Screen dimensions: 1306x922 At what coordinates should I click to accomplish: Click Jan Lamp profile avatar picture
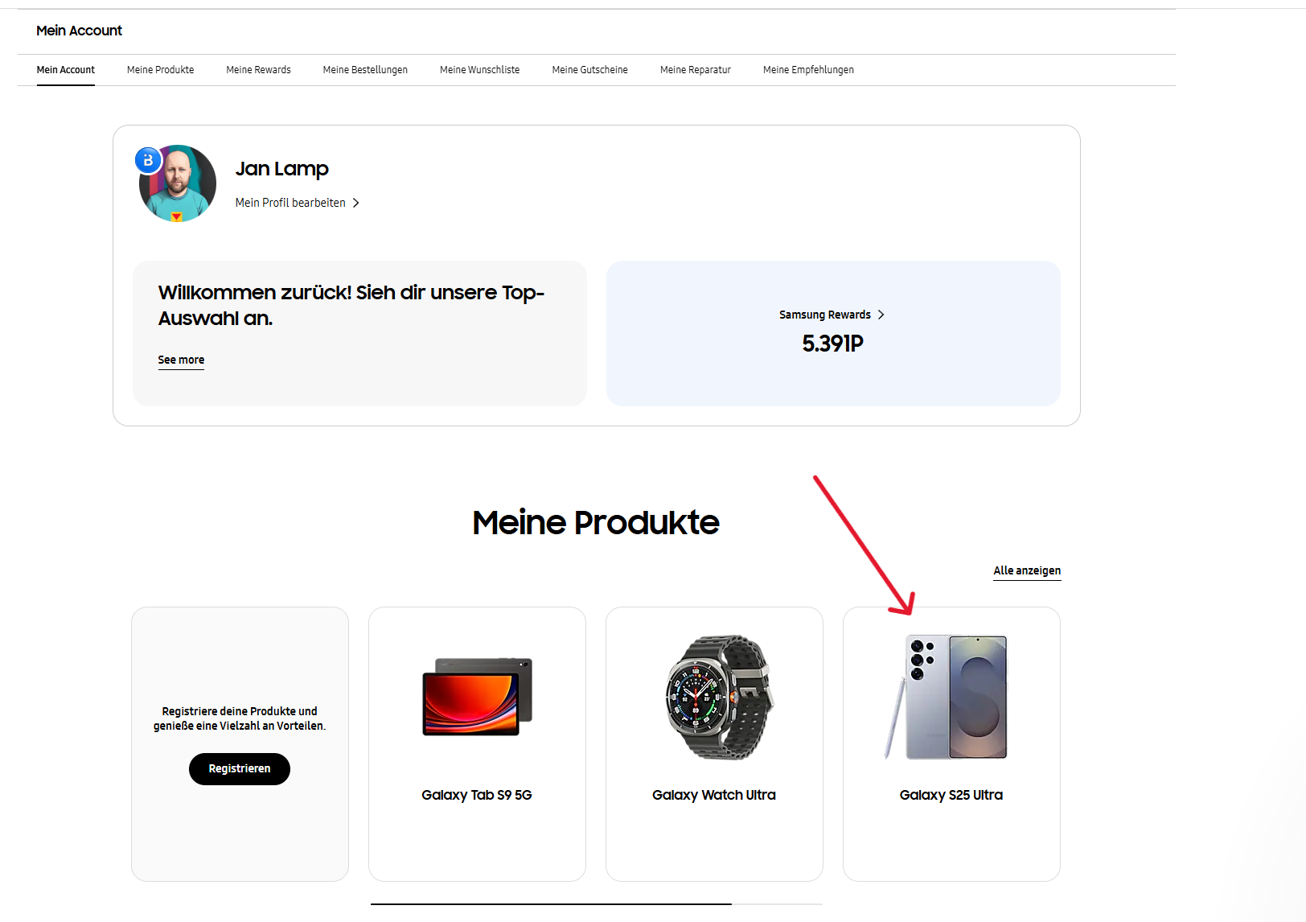(x=179, y=185)
